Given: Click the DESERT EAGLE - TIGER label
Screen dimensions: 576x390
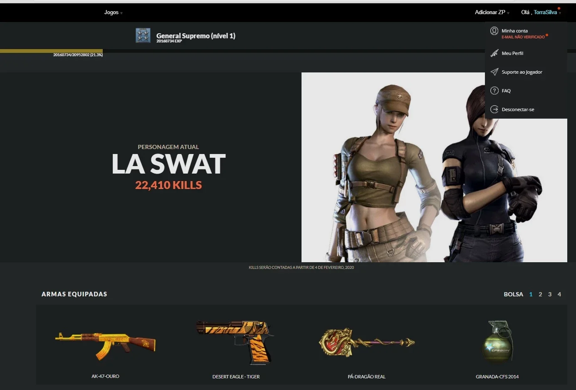Looking at the screenshot, I should 236,377.
